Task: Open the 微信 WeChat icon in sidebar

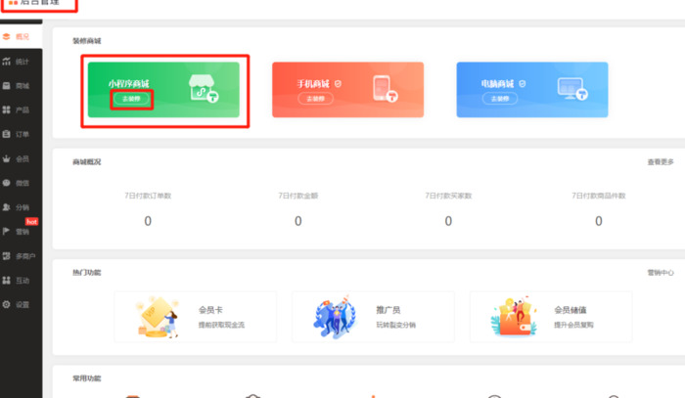Action: click(x=6, y=183)
